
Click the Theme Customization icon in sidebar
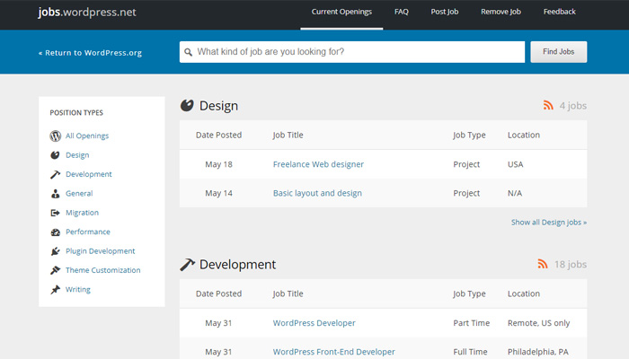[56, 270]
